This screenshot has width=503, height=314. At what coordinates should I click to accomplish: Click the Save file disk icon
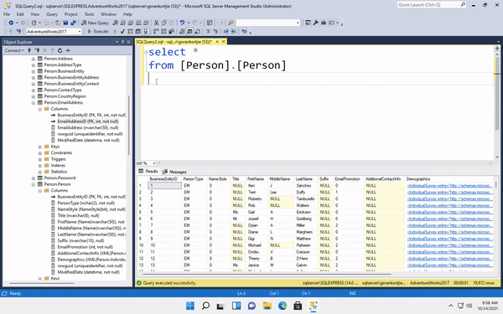click(65, 23)
